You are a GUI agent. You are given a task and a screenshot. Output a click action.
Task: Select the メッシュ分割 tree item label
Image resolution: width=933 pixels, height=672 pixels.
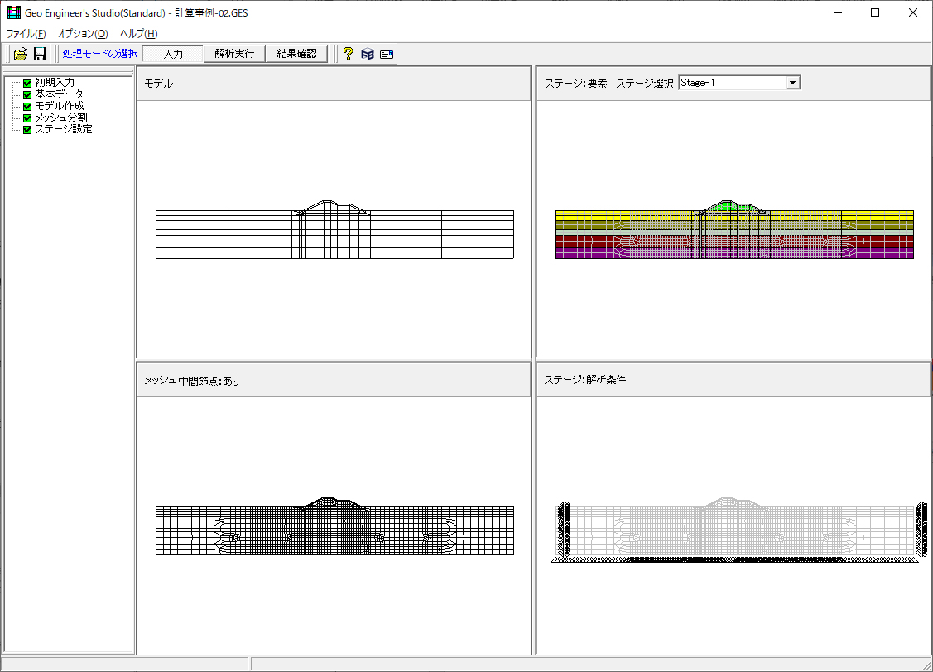(x=61, y=118)
